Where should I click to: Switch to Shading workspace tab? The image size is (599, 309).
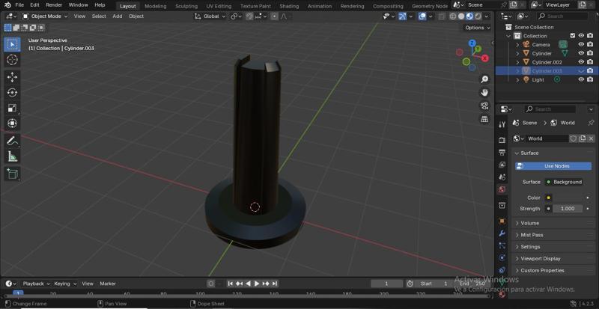[289, 6]
